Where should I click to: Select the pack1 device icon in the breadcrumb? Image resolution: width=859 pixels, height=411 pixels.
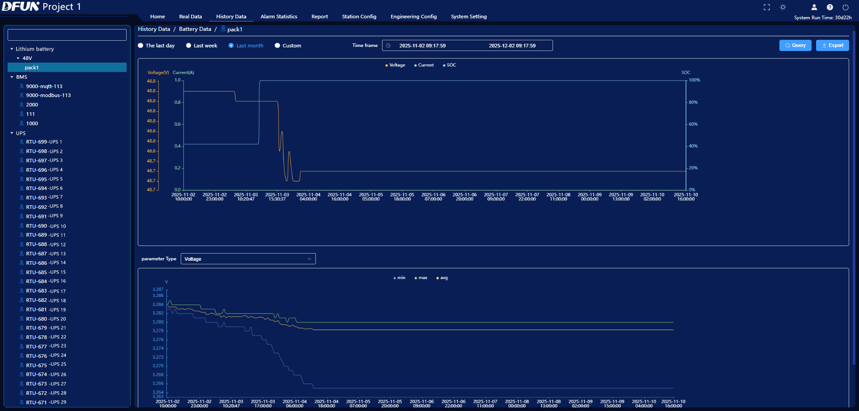click(x=222, y=29)
